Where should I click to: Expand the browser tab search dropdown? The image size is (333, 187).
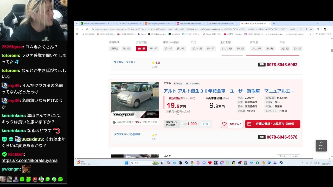pyautogui.click(x=77, y=24)
